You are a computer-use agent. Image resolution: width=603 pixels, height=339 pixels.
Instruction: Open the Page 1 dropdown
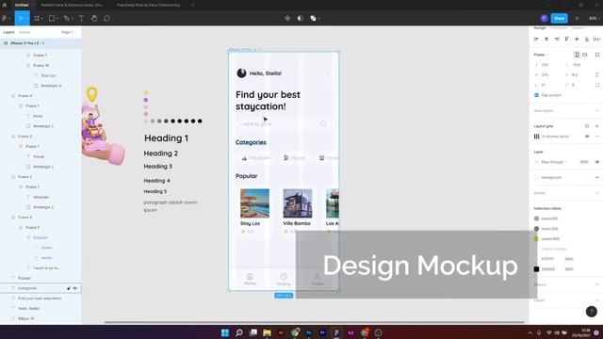pos(69,32)
